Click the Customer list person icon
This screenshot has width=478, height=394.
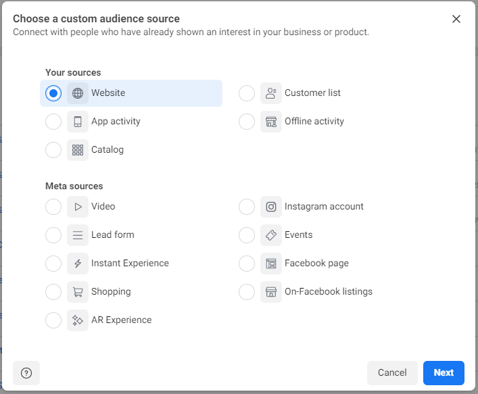coord(271,93)
